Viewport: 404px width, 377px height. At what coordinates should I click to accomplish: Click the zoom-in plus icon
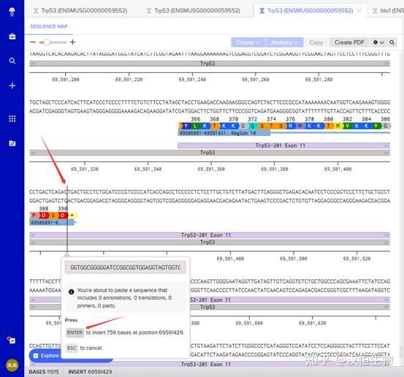pyautogui.click(x=72, y=42)
